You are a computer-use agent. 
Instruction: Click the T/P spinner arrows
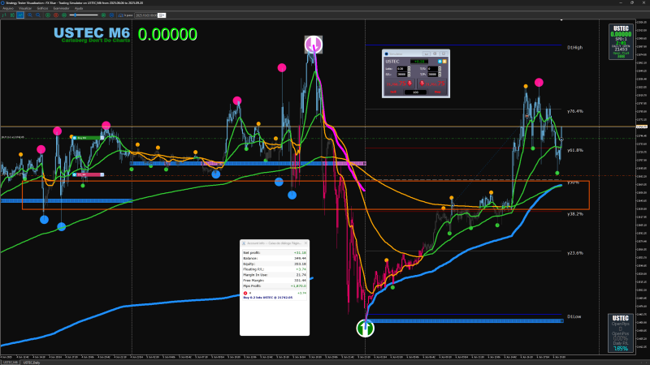[440, 75]
